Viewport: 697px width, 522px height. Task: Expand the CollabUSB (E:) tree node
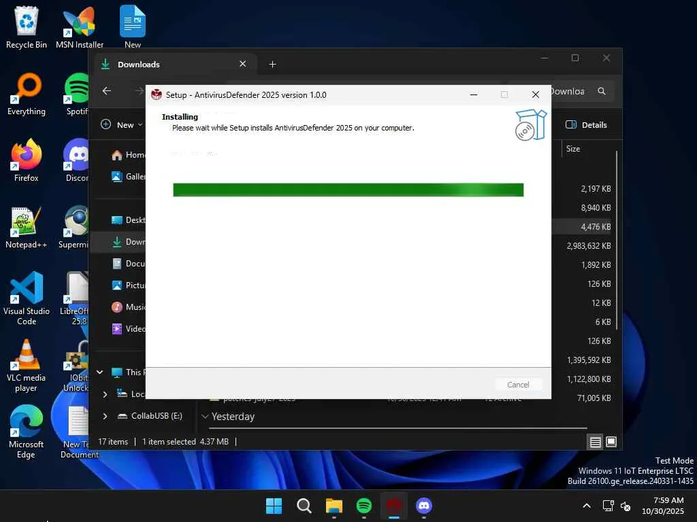[x=105, y=416]
